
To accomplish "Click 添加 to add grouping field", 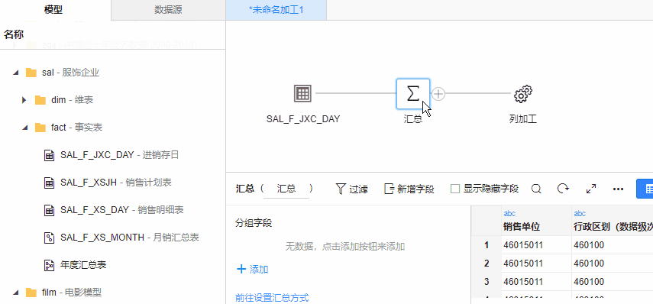I will [x=252, y=270].
